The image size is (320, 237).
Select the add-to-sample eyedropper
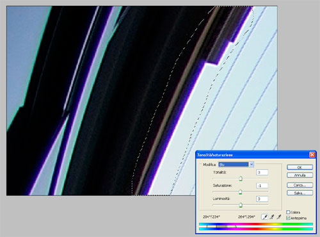[272, 217]
